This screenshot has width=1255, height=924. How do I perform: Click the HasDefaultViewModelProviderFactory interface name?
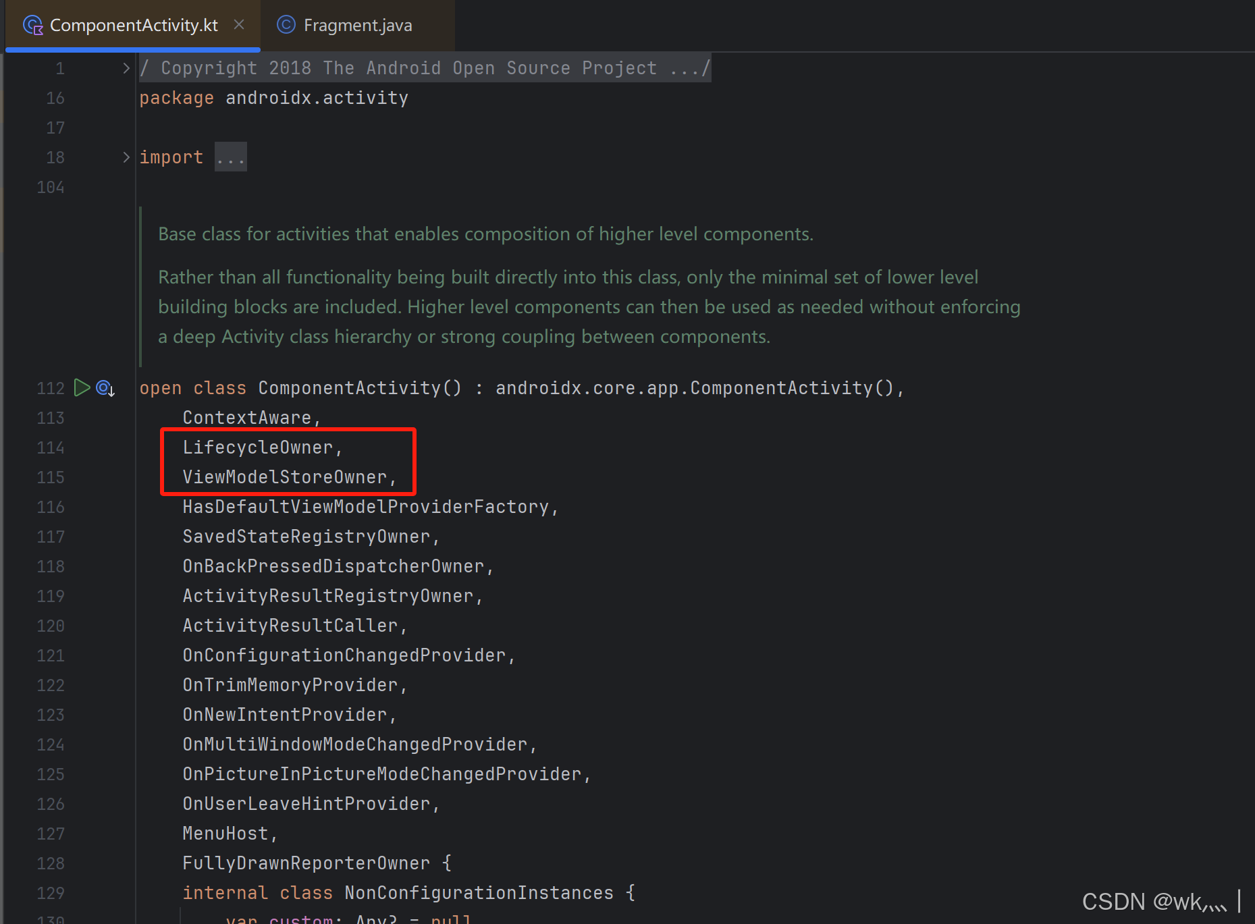369,506
